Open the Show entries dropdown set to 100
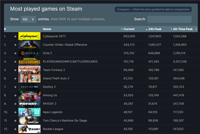Screen dimensions: 200x134 click(28, 19)
